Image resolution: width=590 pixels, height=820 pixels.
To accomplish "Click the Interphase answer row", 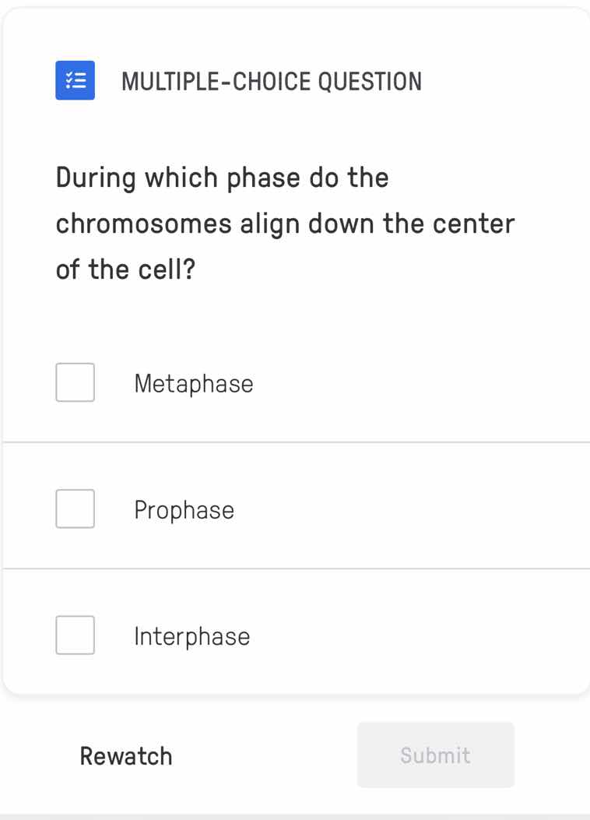I will [x=295, y=635].
